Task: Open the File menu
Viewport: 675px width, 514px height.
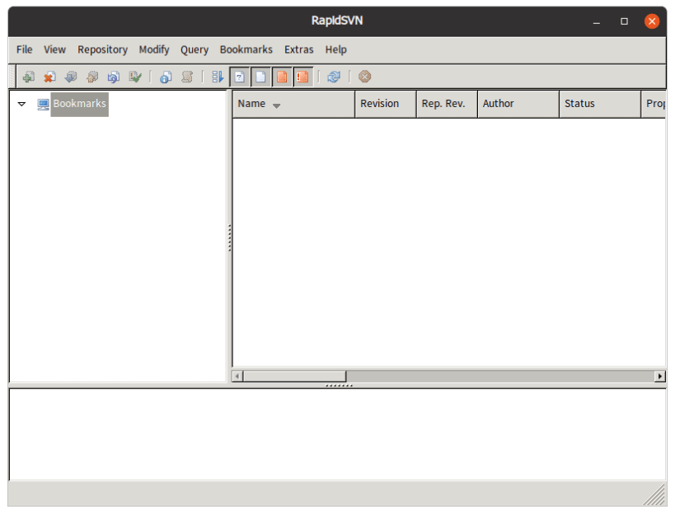Action: pos(25,50)
